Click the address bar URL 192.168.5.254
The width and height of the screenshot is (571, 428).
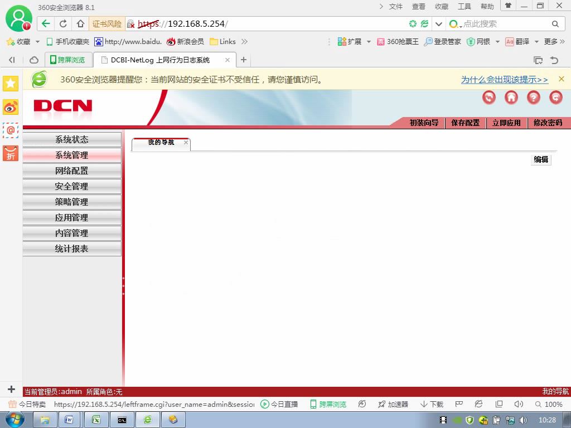point(183,23)
